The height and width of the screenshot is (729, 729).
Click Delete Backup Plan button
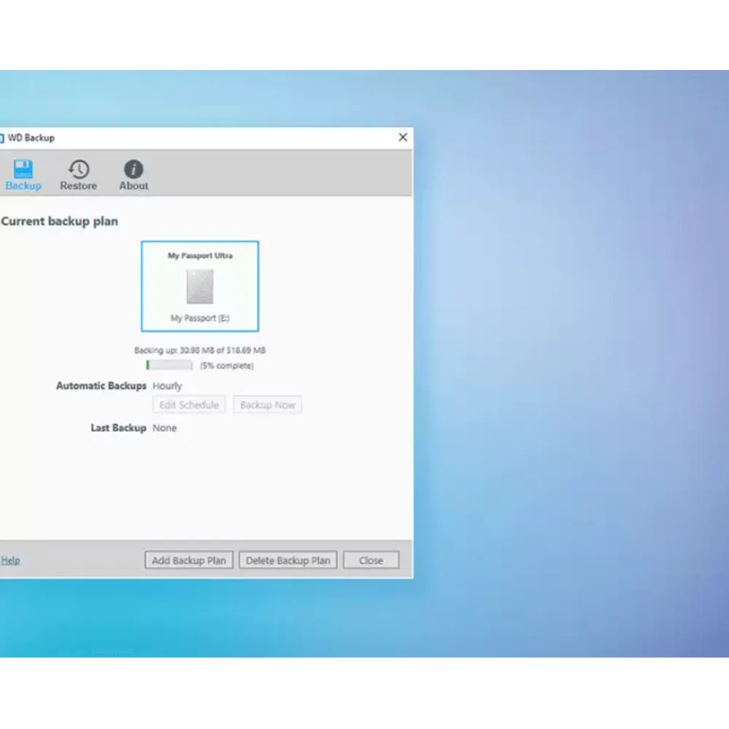(288, 560)
